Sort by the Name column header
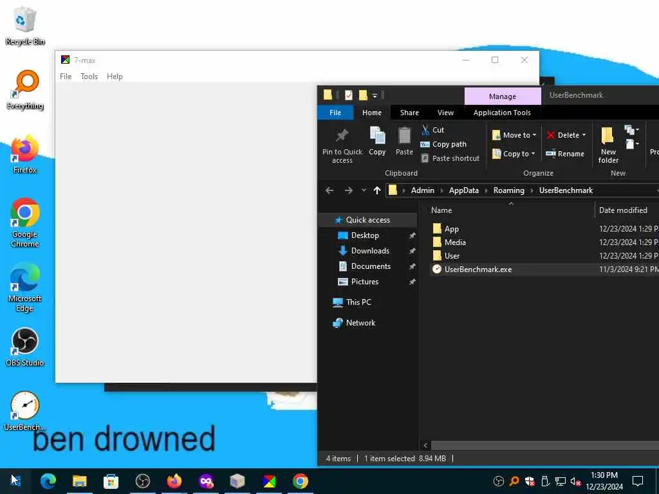This screenshot has height=494, width=659. tap(441, 210)
